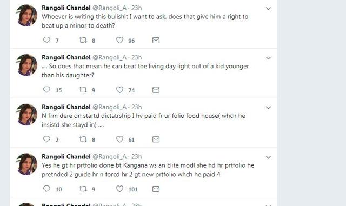Retweet the 'living day light' tweet
Image resolution: width=346 pixels, height=206 pixels.
[83, 90]
